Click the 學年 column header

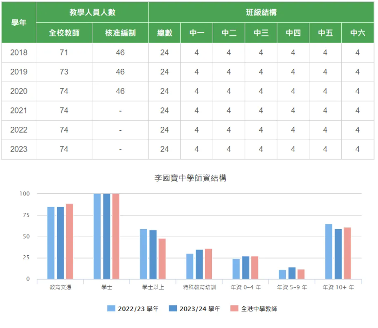tap(18, 21)
